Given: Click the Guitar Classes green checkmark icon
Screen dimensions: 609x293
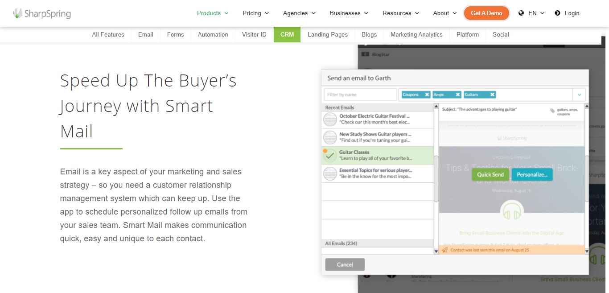Looking at the screenshot, I should tap(330, 156).
